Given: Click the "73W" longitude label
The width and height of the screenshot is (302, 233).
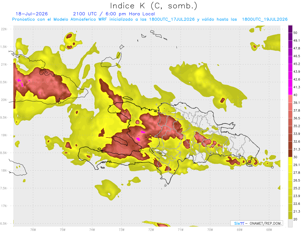Looking at the screenshot, I should [122, 230].
